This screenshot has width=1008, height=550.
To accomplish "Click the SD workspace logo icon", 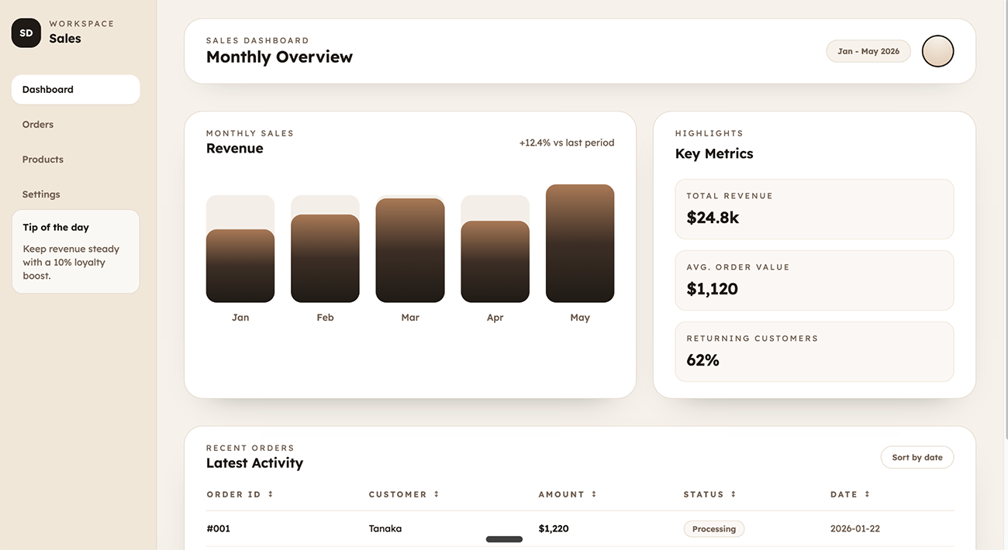I will tap(26, 33).
